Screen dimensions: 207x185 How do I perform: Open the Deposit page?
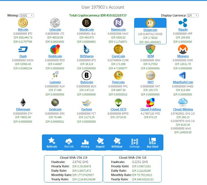pos(100,143)
